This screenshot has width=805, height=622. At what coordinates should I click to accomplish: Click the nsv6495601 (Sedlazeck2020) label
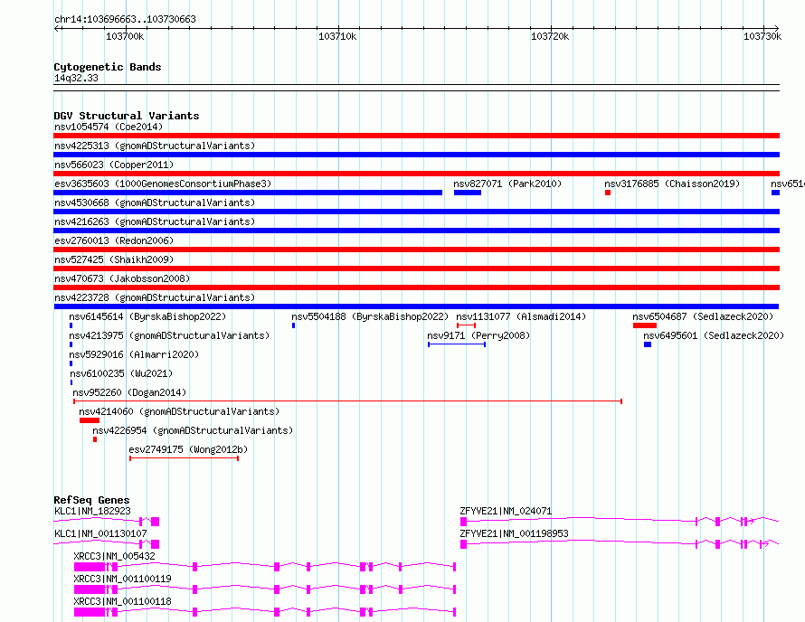(714, 335)
